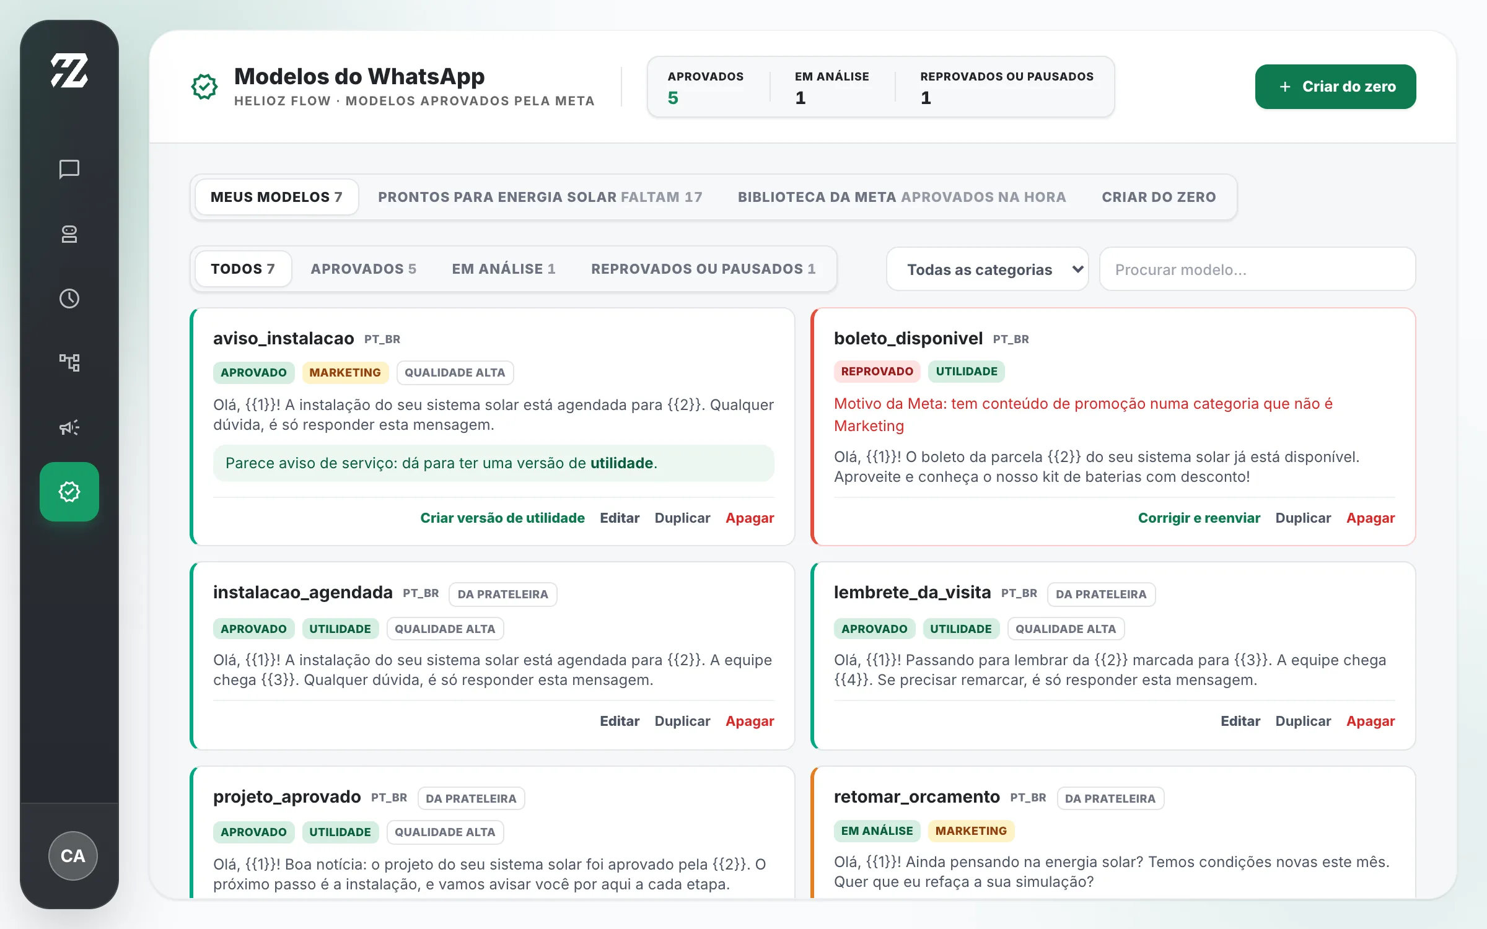Viewport: 1487px width, 929px height.
Task: Click the Aprovados 5 stat
Action: click(705, 87)
